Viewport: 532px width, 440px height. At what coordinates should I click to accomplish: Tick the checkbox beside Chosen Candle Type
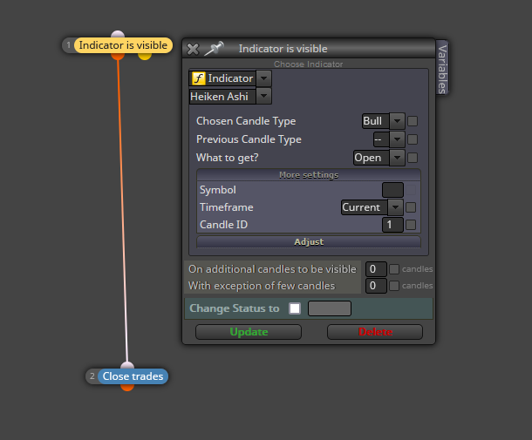click(413, 121)
